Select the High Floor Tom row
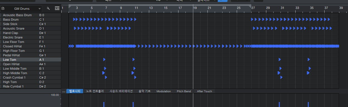348x107 pixels. pyautogui.click(x=31, y=51)
